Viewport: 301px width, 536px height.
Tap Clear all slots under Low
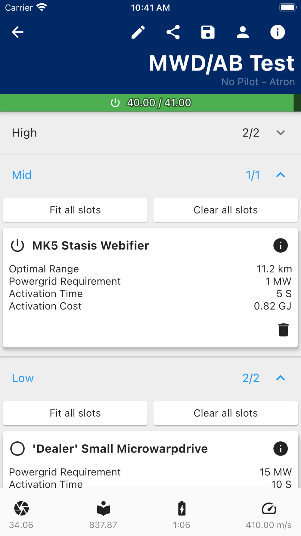[226, 413]
